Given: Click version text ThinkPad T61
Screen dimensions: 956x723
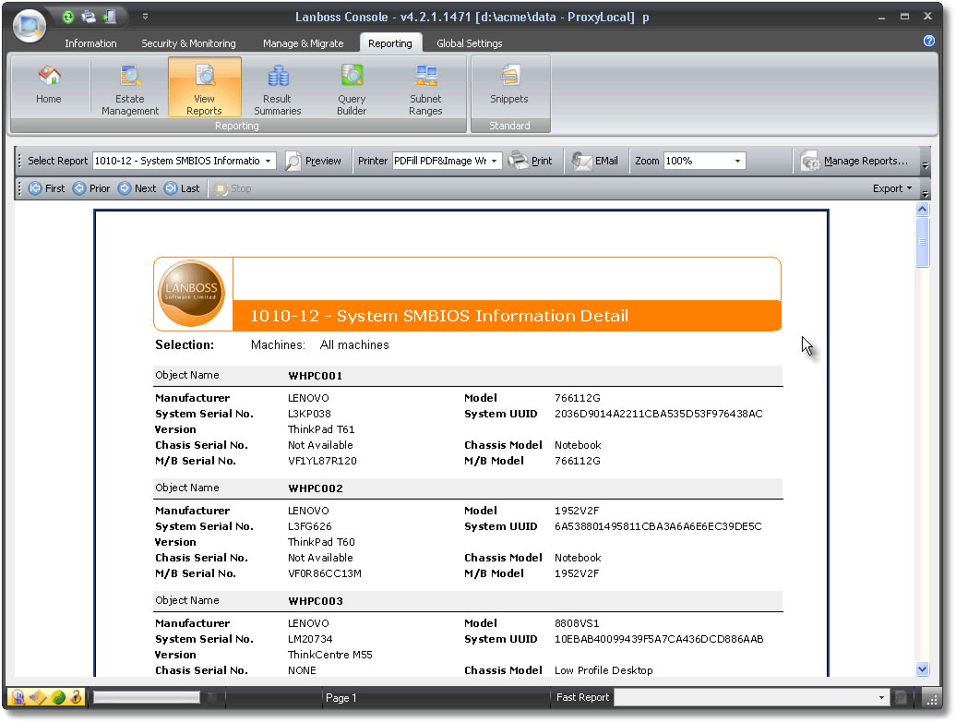Looking at the screenshot, I should click(x=321, y=429).
